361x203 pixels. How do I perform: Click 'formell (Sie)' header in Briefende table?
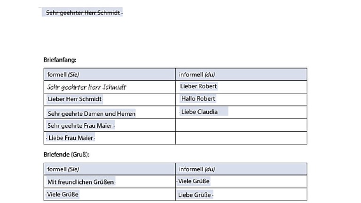click(x=63, y=169)
